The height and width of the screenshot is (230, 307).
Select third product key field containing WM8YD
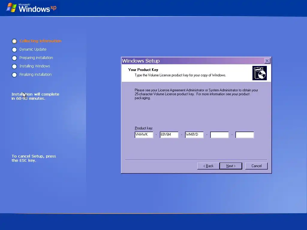click(x=194, y=135)
